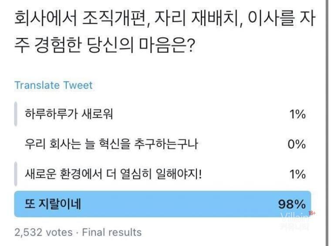The height and width of the screenshot is (246, 331).
Task: Click the Final results label
Action: [112, 232]
